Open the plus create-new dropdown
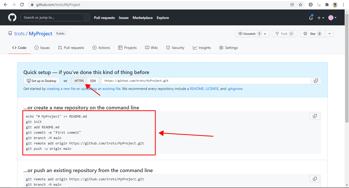This screenshot has height=188, width=349. point(321,18)
